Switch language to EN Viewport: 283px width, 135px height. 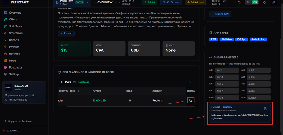pyautogui.click(x=255, y=2)
